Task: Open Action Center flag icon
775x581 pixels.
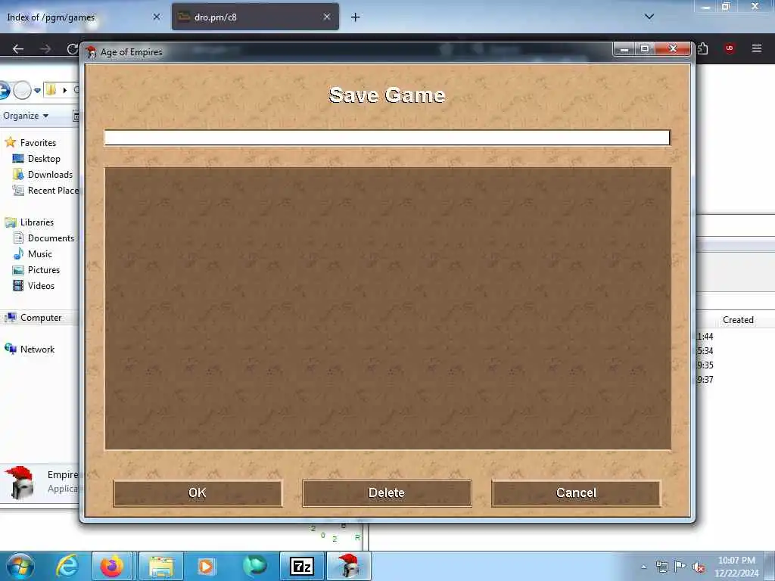Action: click(x=680, y=567)
